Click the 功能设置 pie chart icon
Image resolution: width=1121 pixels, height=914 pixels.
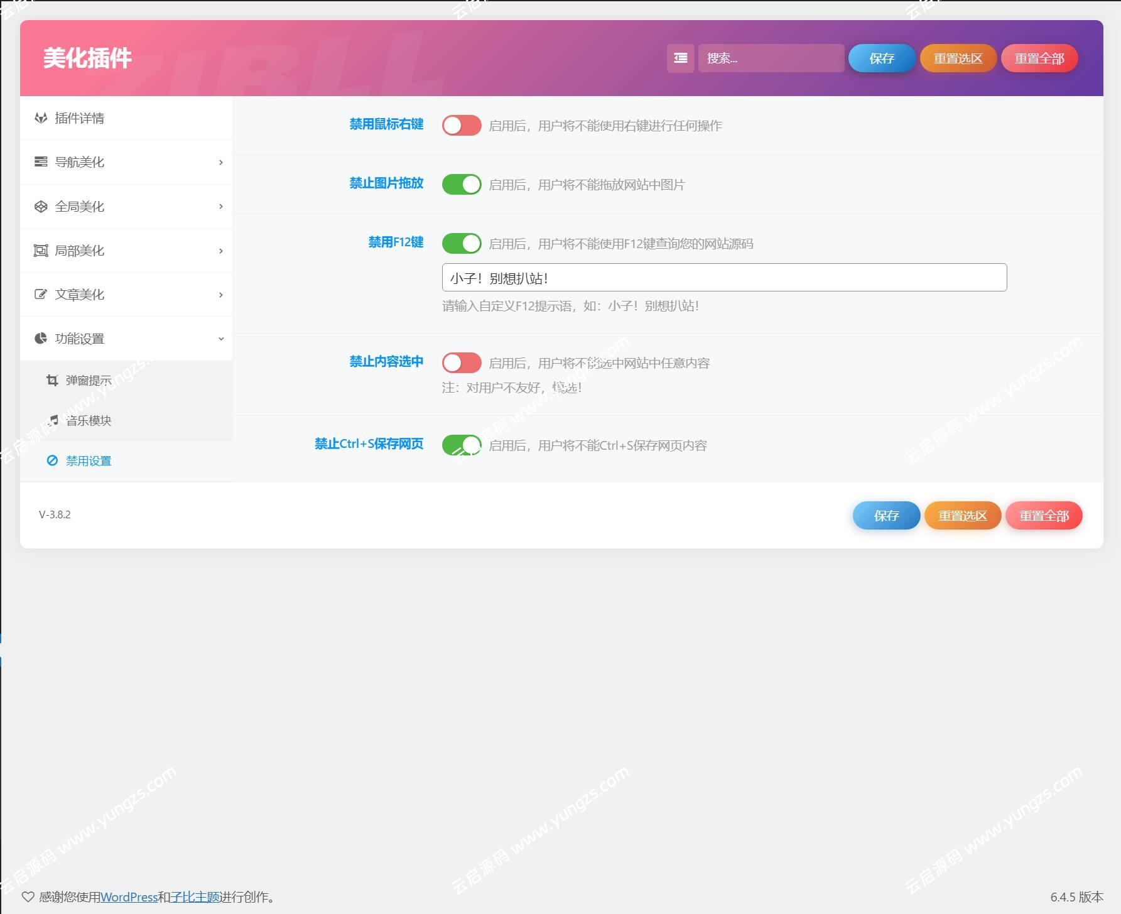pyautogui.click(x=41, y=339)
